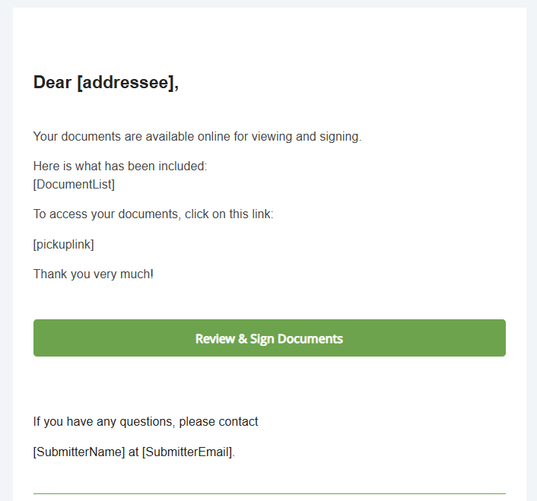Viewport: 537px width, 501px height.
Task: Click the Review & Sign Documents button
Action: 269,338
